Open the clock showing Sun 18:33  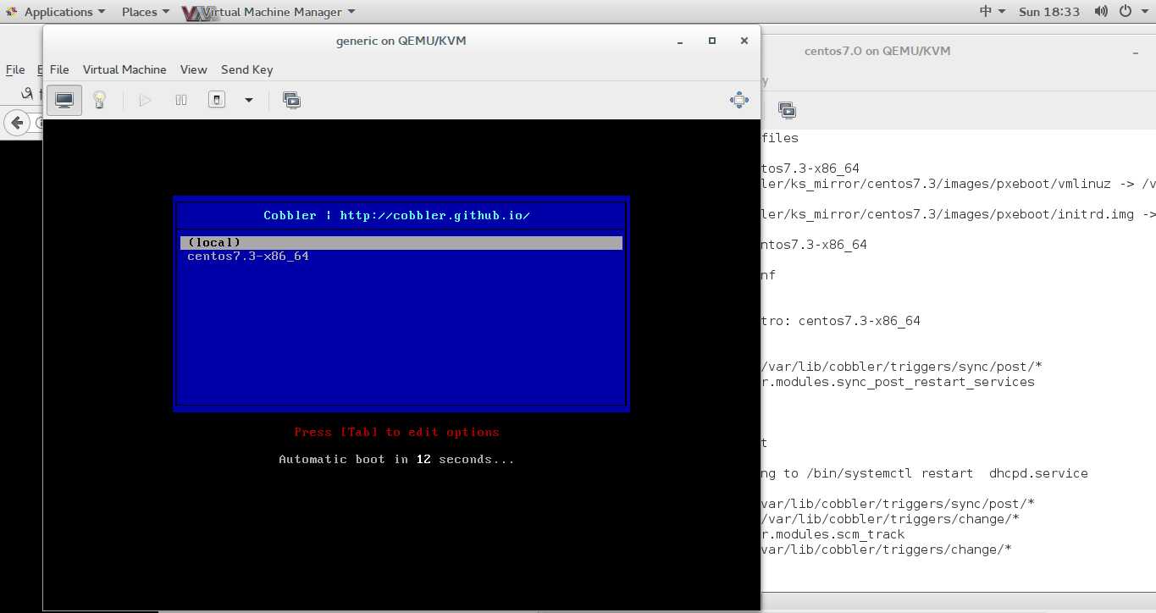coord(1049,12)
